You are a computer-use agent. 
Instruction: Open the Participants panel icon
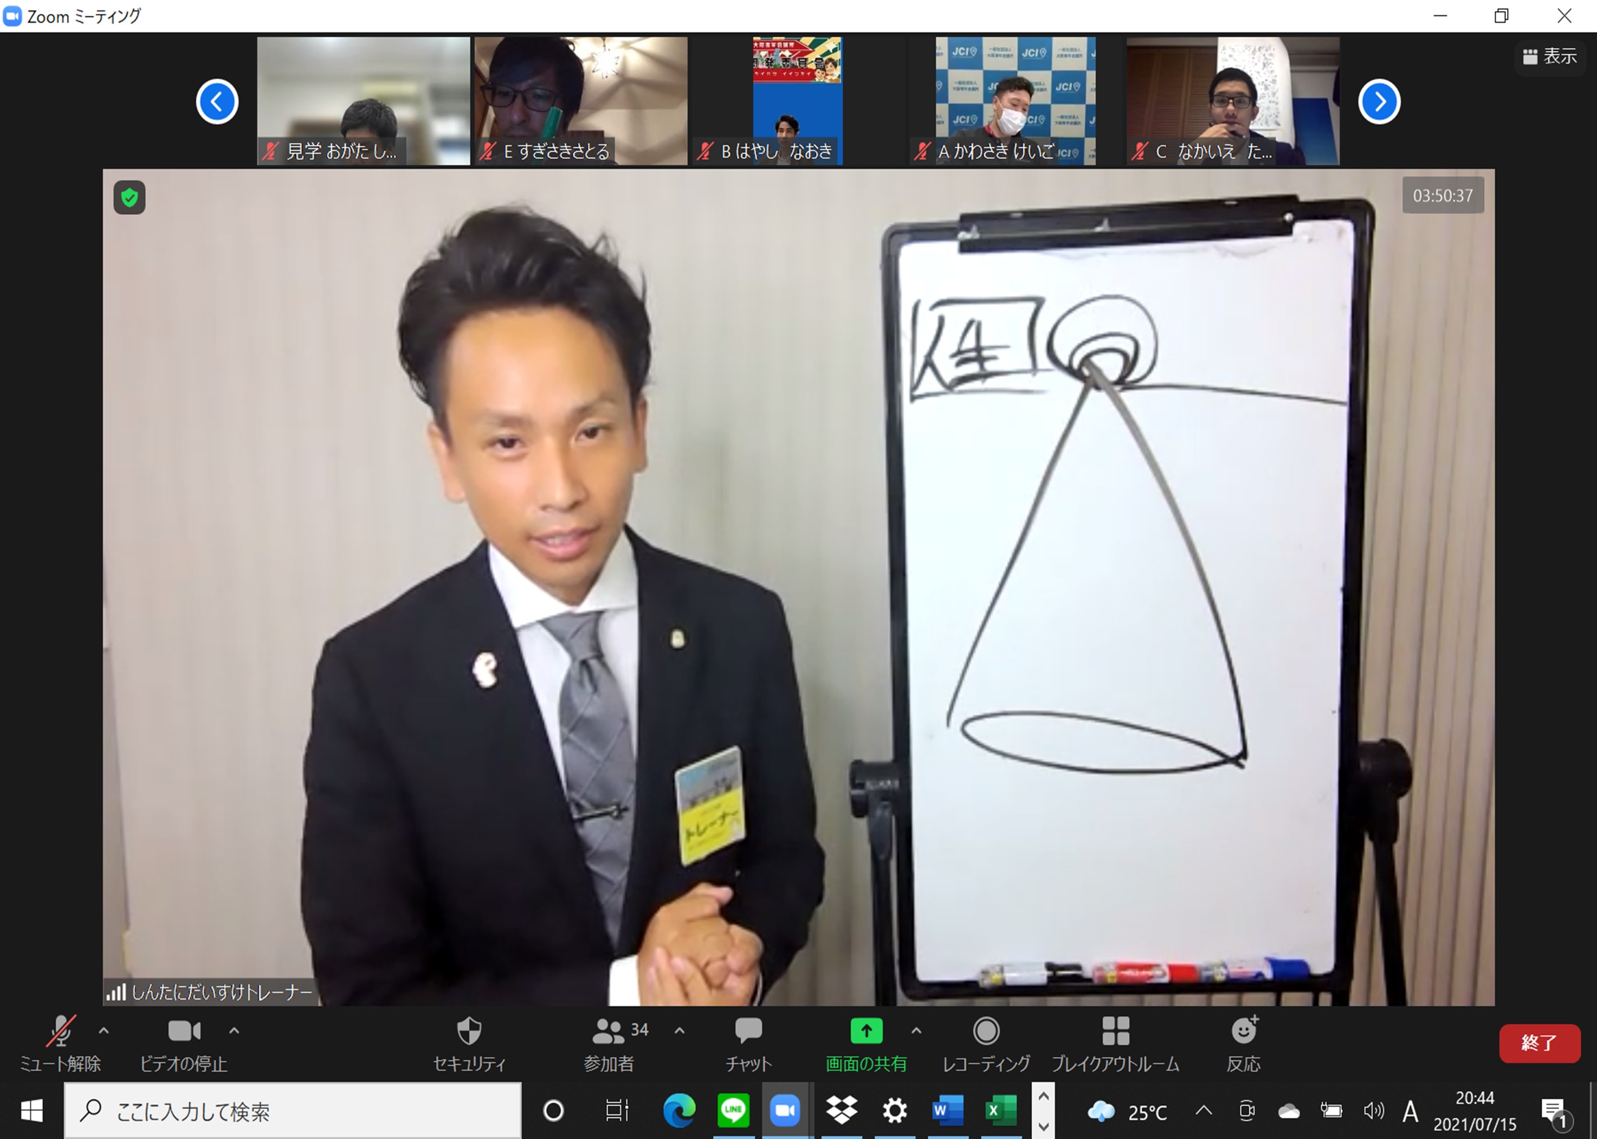pyautogui.click(x=608, y=1032)
